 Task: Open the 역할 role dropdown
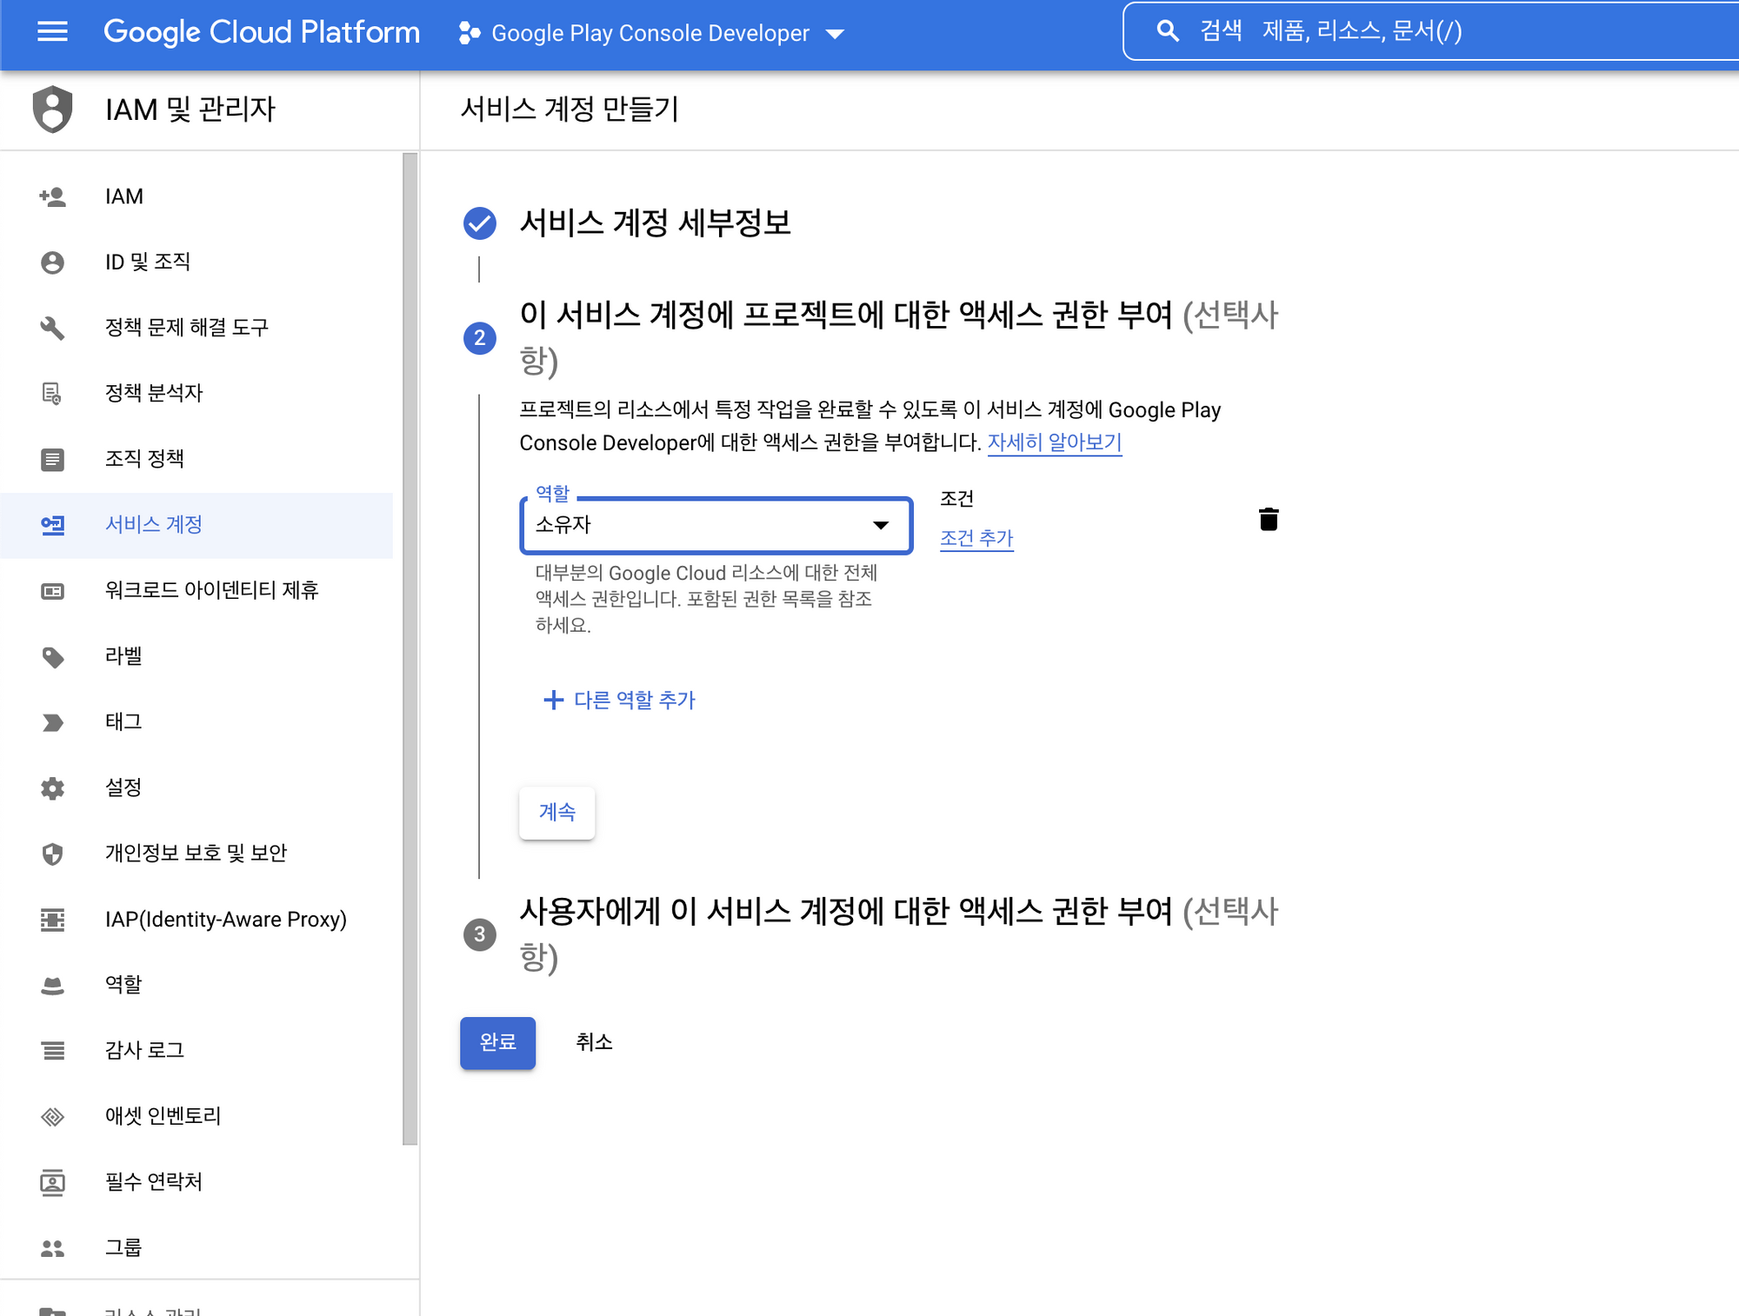click(x=716, y=525)
